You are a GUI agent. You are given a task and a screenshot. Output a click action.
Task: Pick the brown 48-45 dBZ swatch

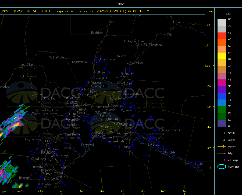point(222,69)
